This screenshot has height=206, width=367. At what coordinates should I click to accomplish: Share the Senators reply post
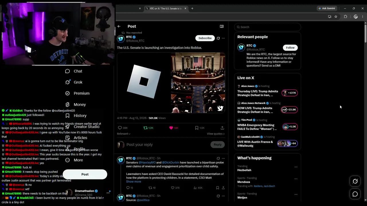pos(223,188)
